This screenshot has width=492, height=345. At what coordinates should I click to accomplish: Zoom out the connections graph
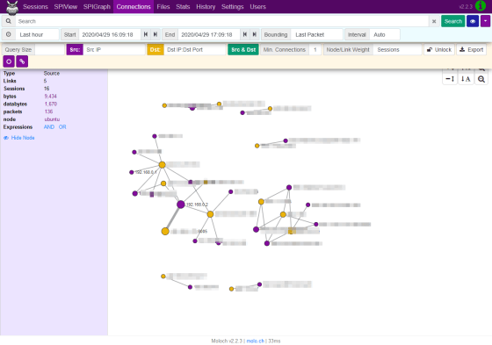tap(481, 79)
